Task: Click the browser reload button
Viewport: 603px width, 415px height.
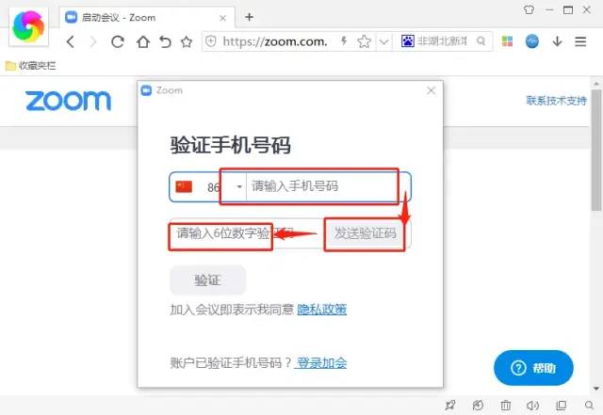Action: pos(118,41)
